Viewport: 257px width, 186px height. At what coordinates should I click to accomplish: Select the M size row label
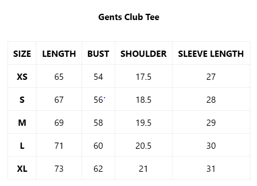[22, 123]
